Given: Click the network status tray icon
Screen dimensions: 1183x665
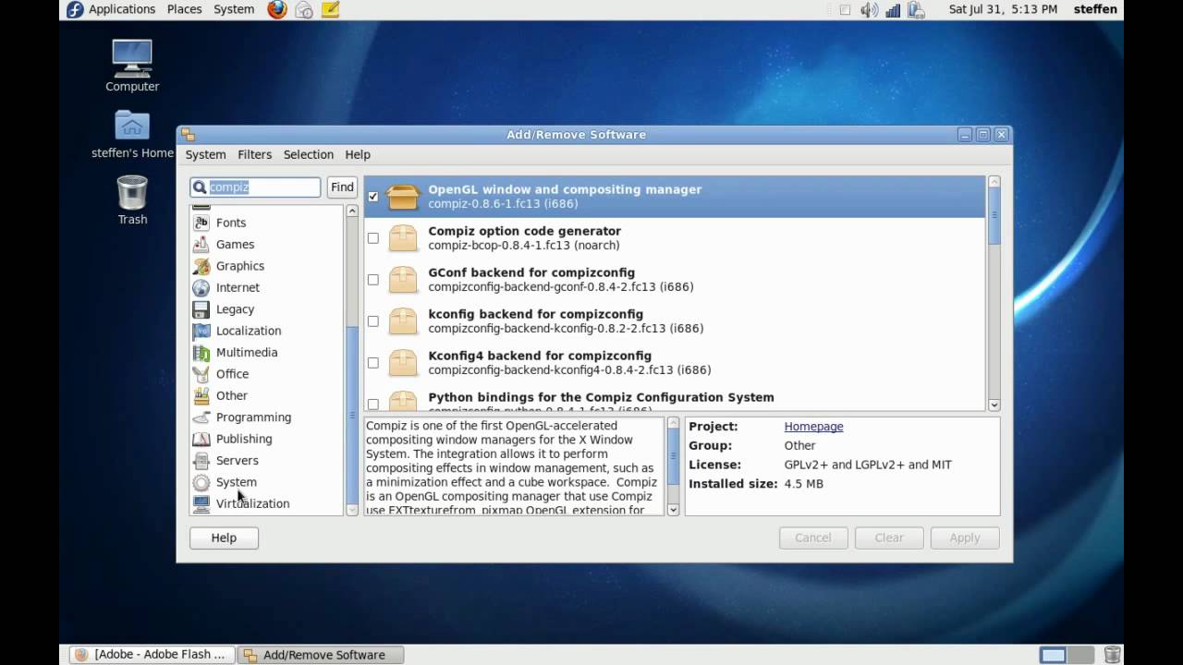Looking at the screenshot, I should pos(893,9).
